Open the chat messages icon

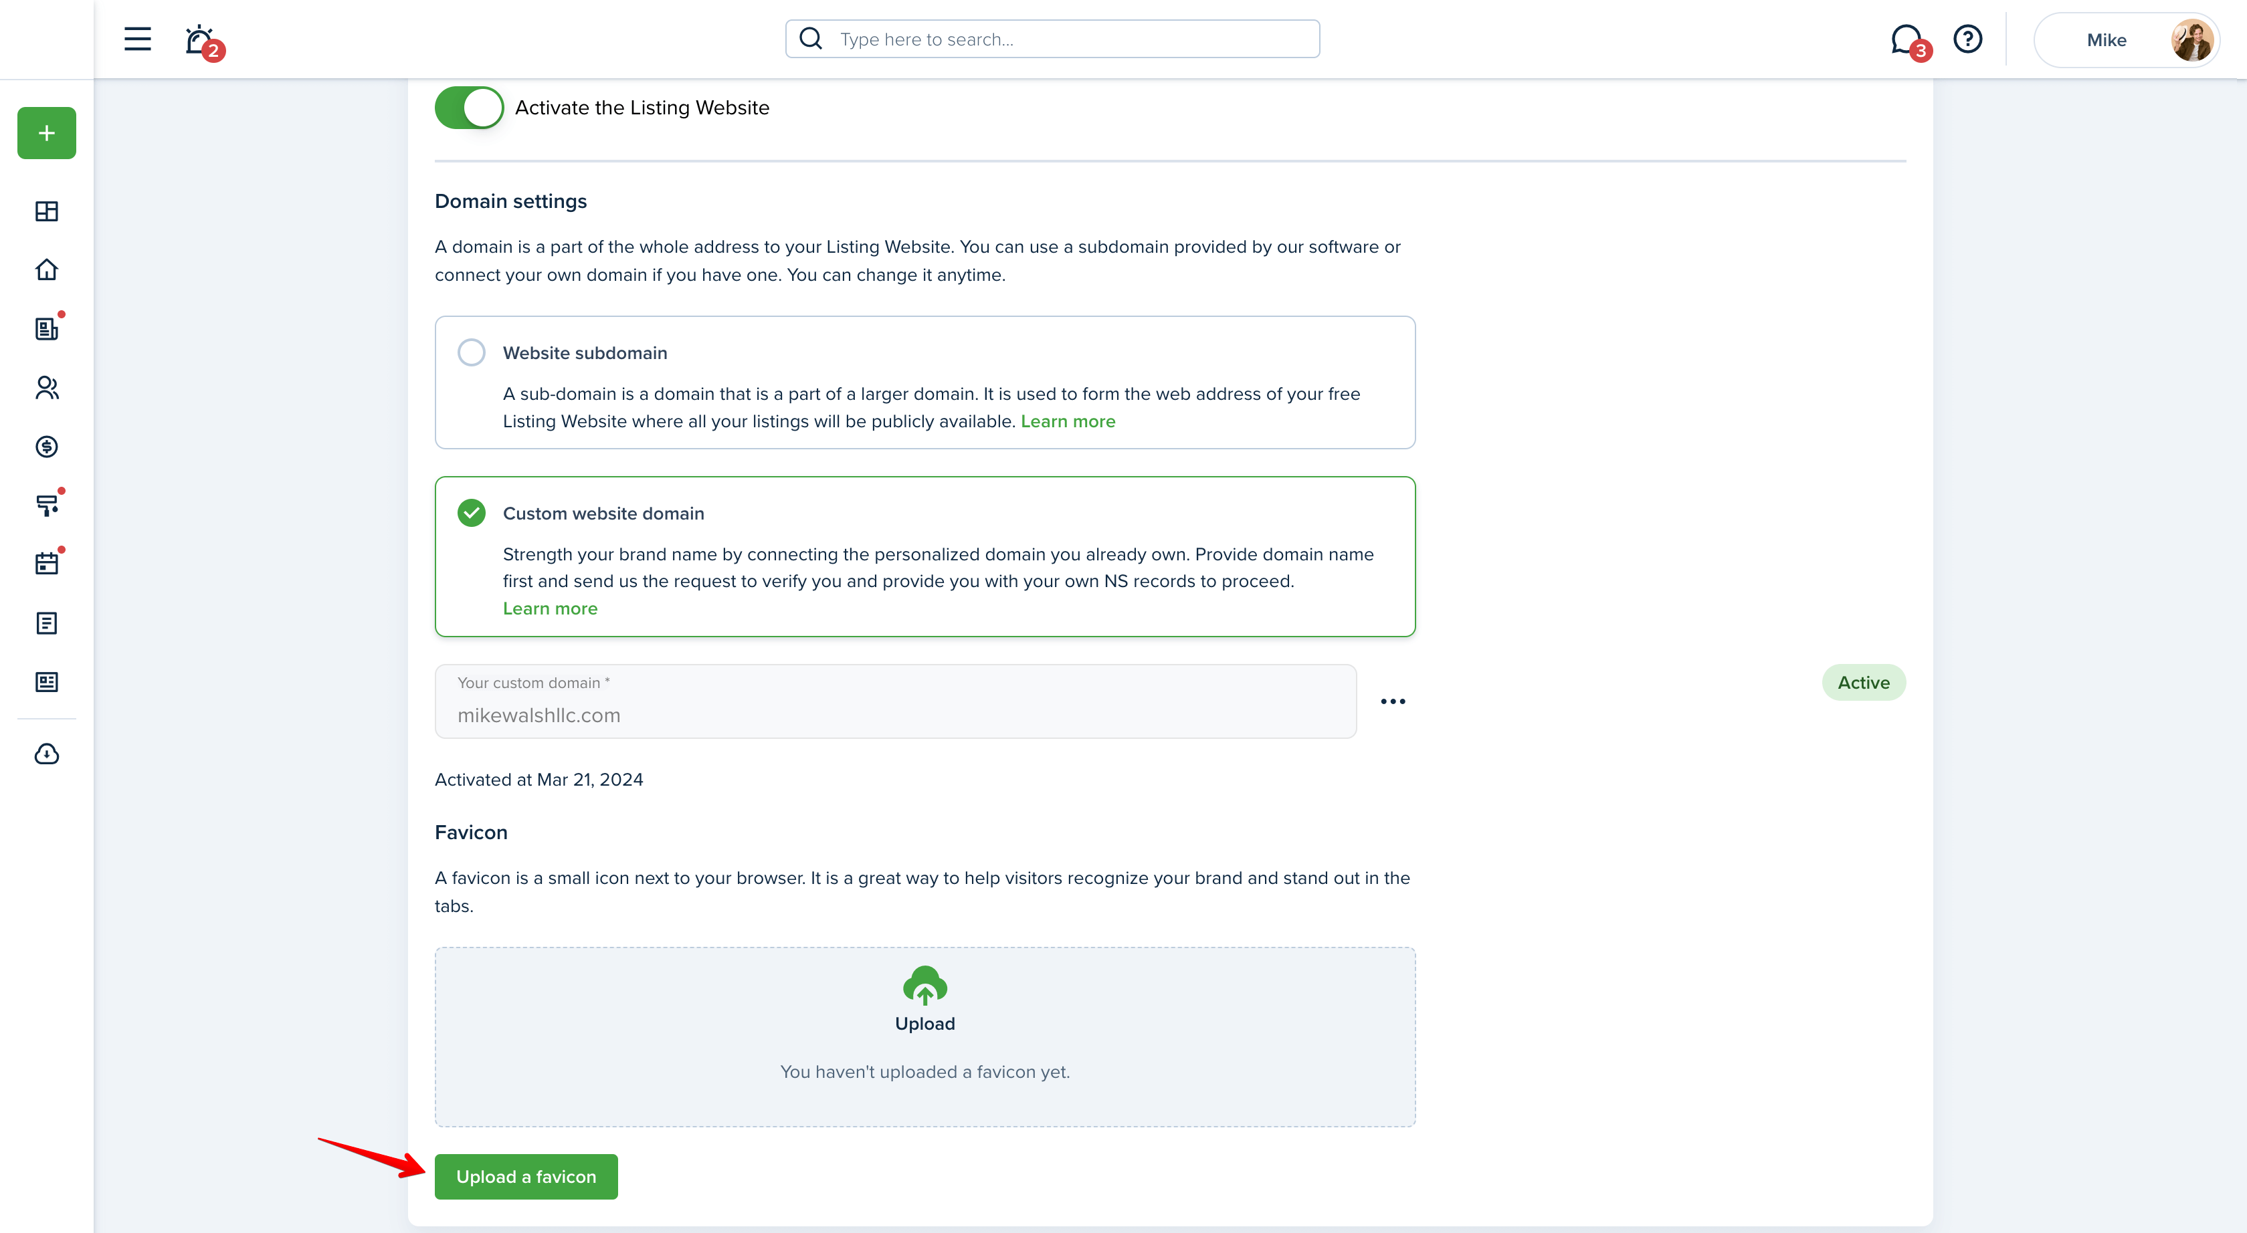coord(1908,40)
